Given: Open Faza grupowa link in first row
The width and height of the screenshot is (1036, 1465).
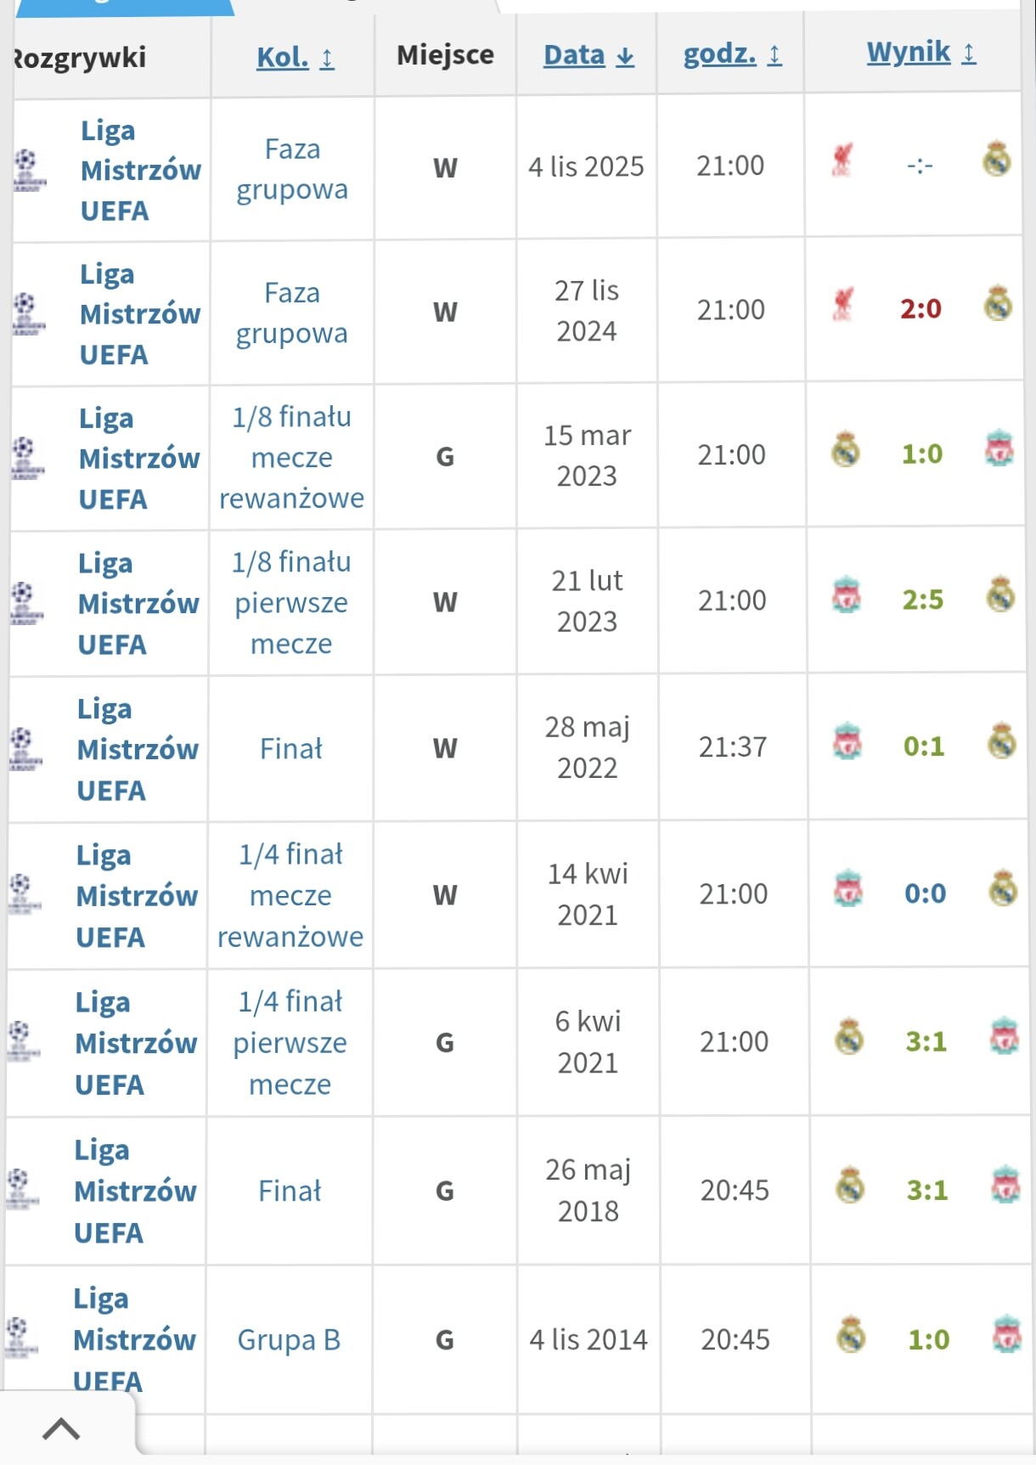Looking at the screenshot, I should (x=292, y=169).
